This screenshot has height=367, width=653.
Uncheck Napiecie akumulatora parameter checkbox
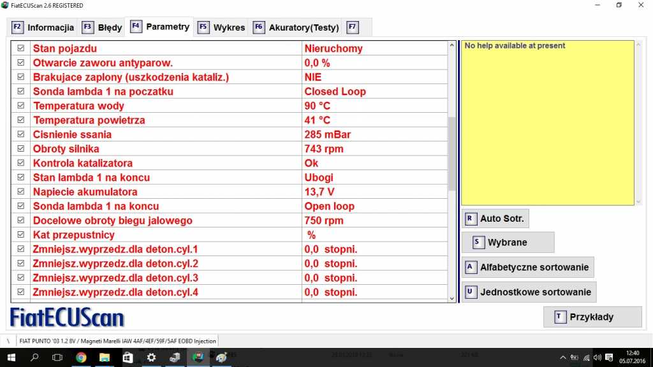tap(21, 192)
